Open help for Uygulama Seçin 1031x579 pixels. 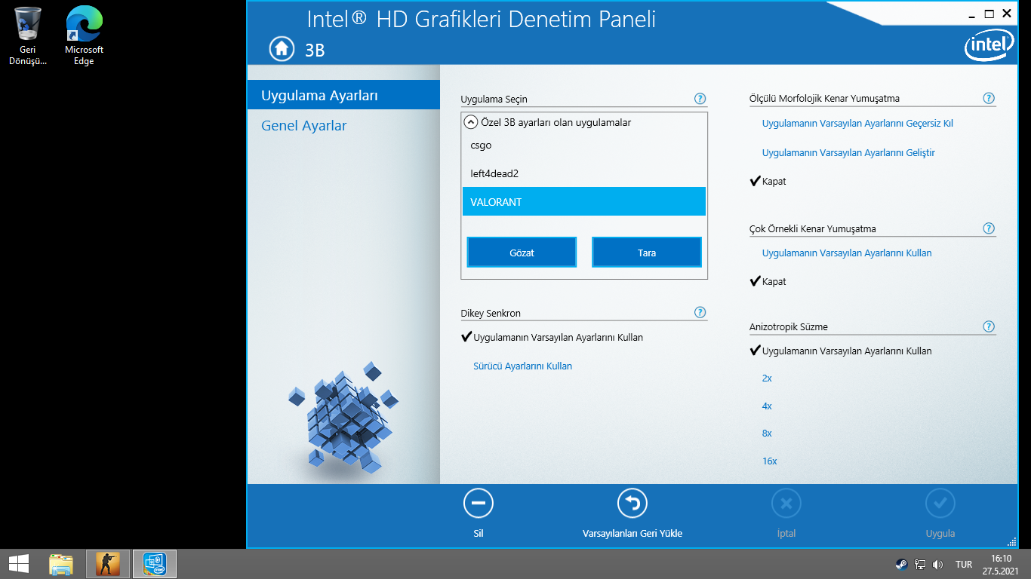(x=700, y=99)
